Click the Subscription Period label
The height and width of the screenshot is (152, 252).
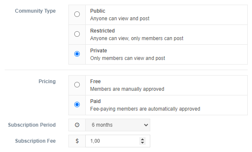point(32,125)
